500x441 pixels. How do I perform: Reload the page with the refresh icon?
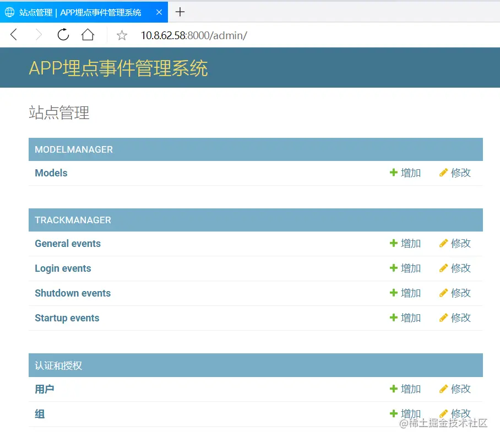(63, 35)
